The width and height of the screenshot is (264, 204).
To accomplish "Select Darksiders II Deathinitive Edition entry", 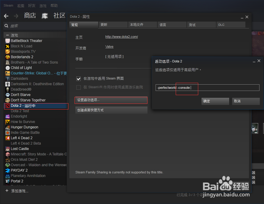I will [37, 84].
